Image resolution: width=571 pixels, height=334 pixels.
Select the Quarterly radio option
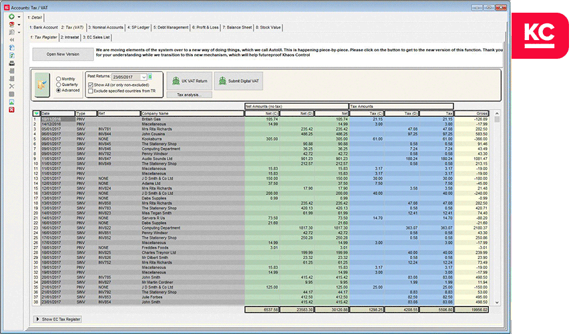58,84
